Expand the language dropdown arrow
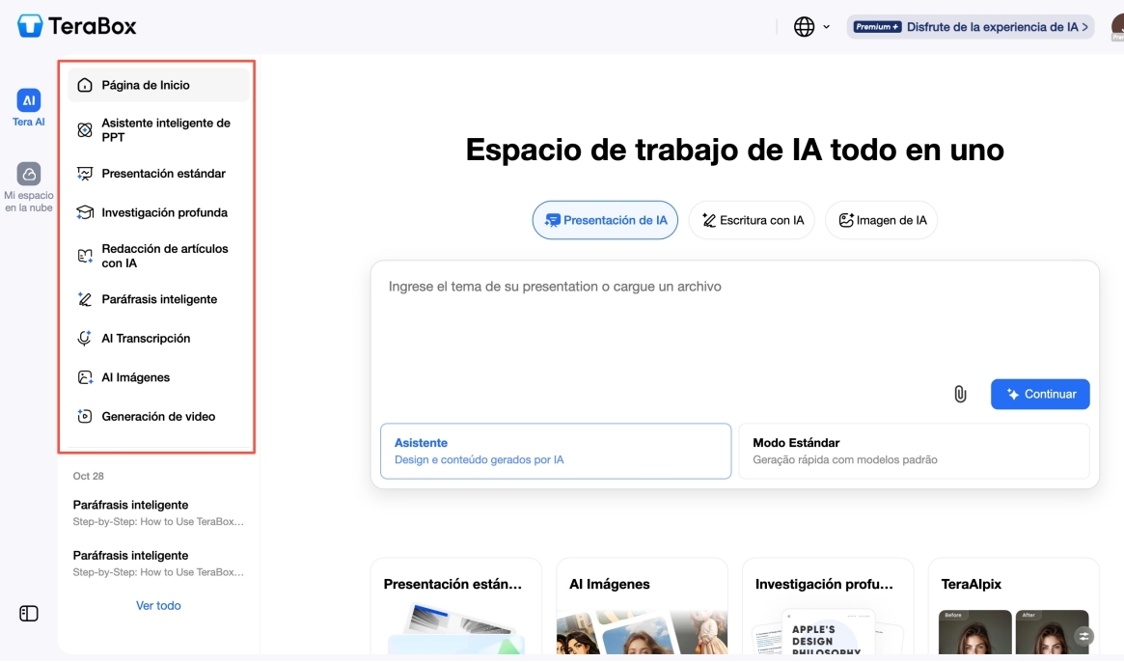This screenshot has width=1124, height=662. point(827,27)
